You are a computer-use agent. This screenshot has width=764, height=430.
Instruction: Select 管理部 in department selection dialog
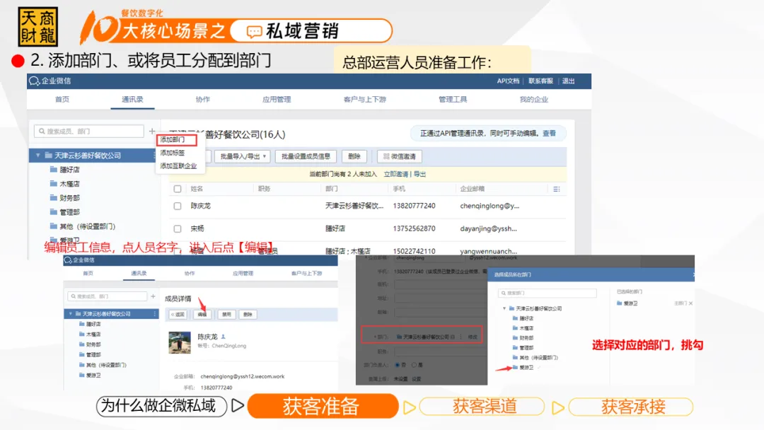click(x=526, y=348)
